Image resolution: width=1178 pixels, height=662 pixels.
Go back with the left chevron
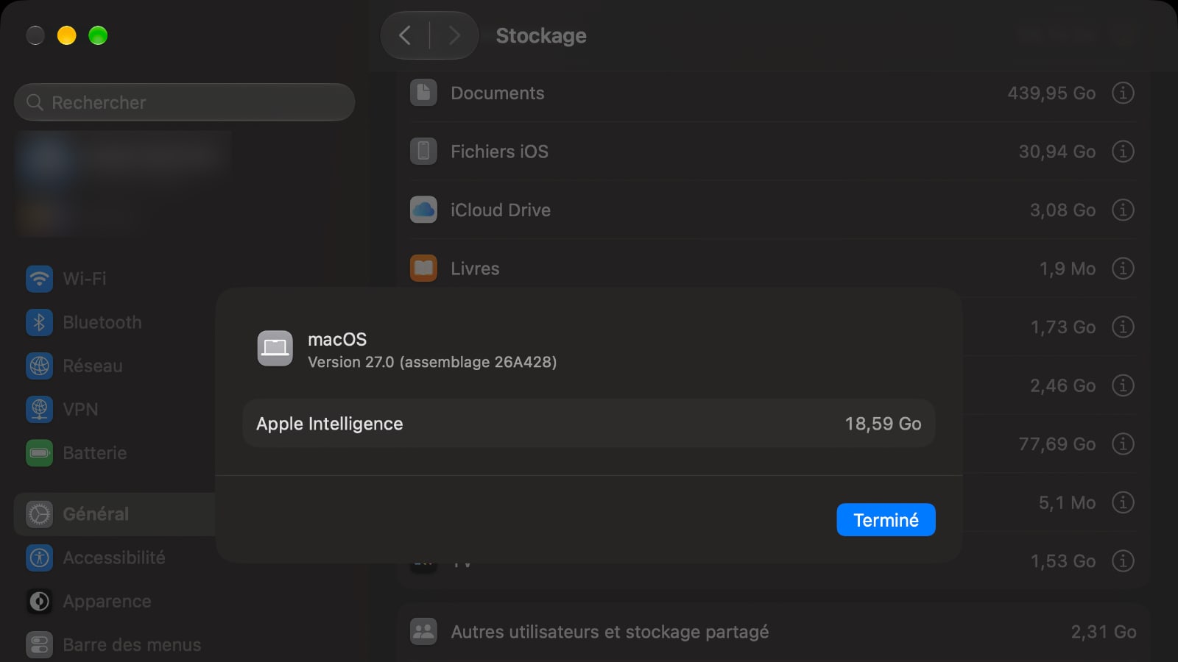tap(405, 35)
